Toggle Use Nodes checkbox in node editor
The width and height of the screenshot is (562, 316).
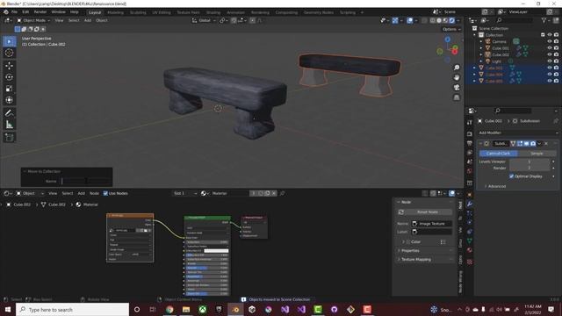105,193
